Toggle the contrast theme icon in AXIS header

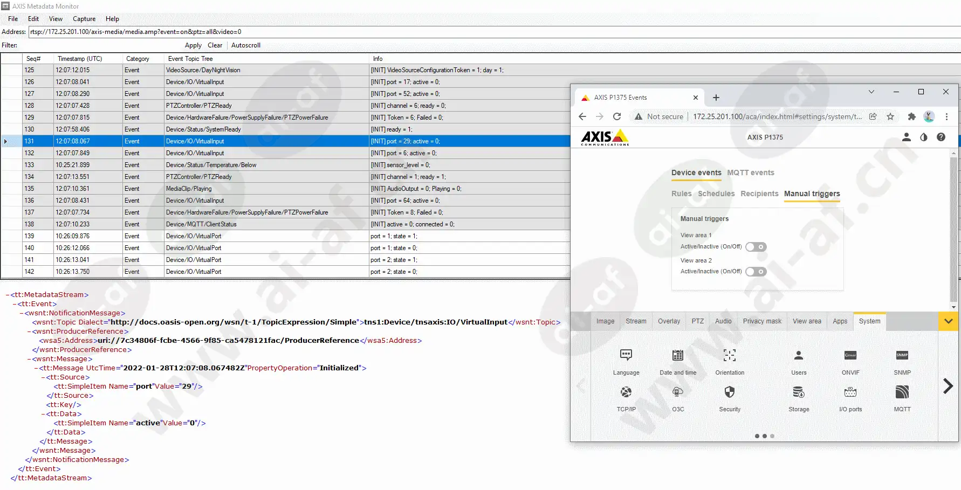point(924,137)
